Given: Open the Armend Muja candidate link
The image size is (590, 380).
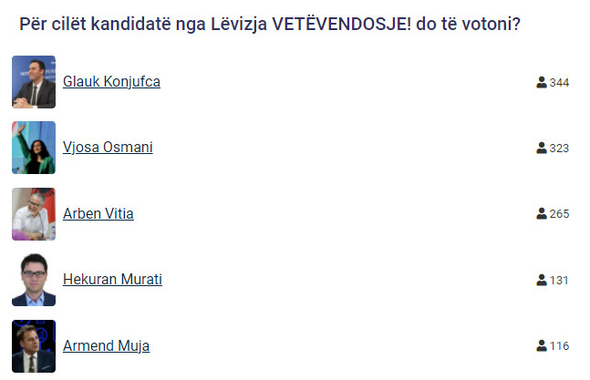Looking at the screenshot, I should click(106, 345).
